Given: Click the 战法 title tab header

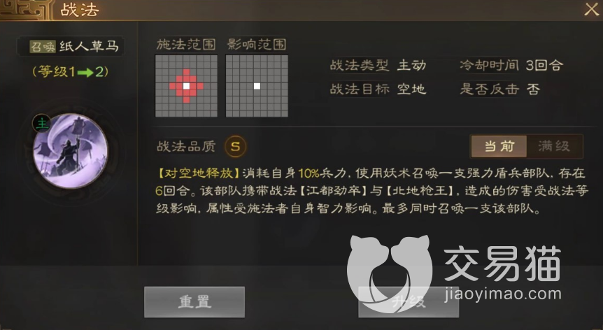Looking at the screenshot, I should 80,10.
